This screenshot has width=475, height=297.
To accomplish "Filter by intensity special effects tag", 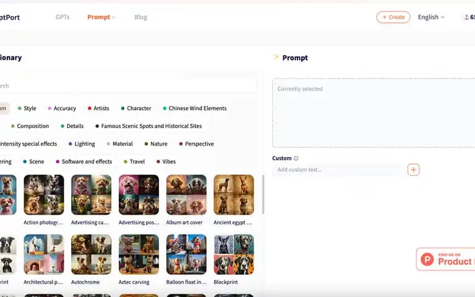I will click(x=28, y=144).
